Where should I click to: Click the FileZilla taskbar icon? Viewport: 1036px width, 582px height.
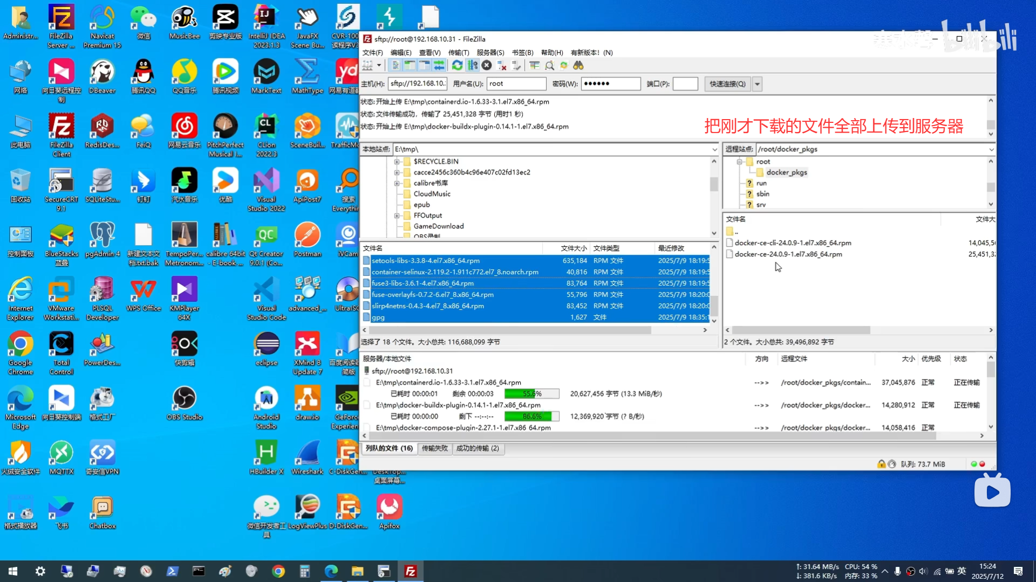click(410, 571)
